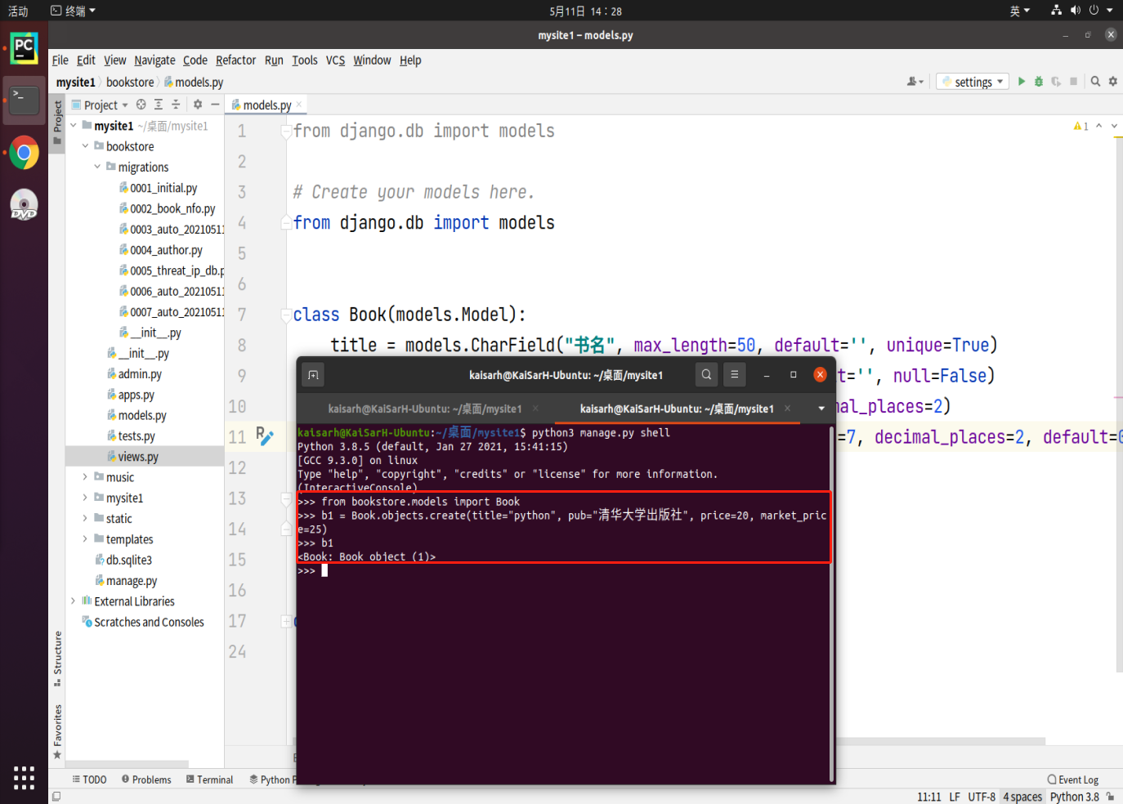Click the terminal search icon

point(706,374)
